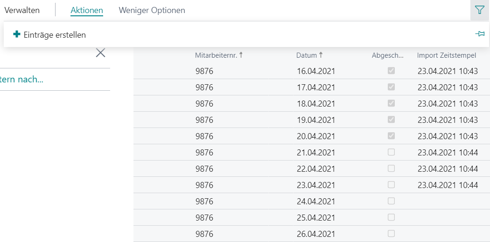Toggle Abgeschlossen checkbox for 16.04.2021
The height and width of the screenshot is (242, 490).
391,71
